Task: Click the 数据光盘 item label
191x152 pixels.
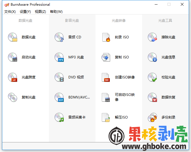Action: pos(29,37)
